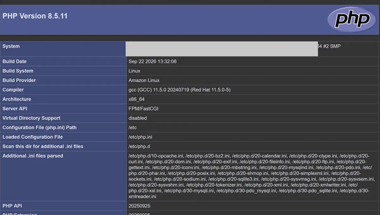Click the Configuration File (php.ini) Path label
Image resolution: width=380 pixels, height=215 pixels.
point(40,128)
